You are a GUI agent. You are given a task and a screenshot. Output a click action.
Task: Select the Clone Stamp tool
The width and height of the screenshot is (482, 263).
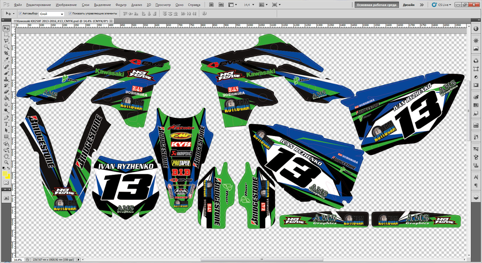pyautogui.click(x=6, y=79)
